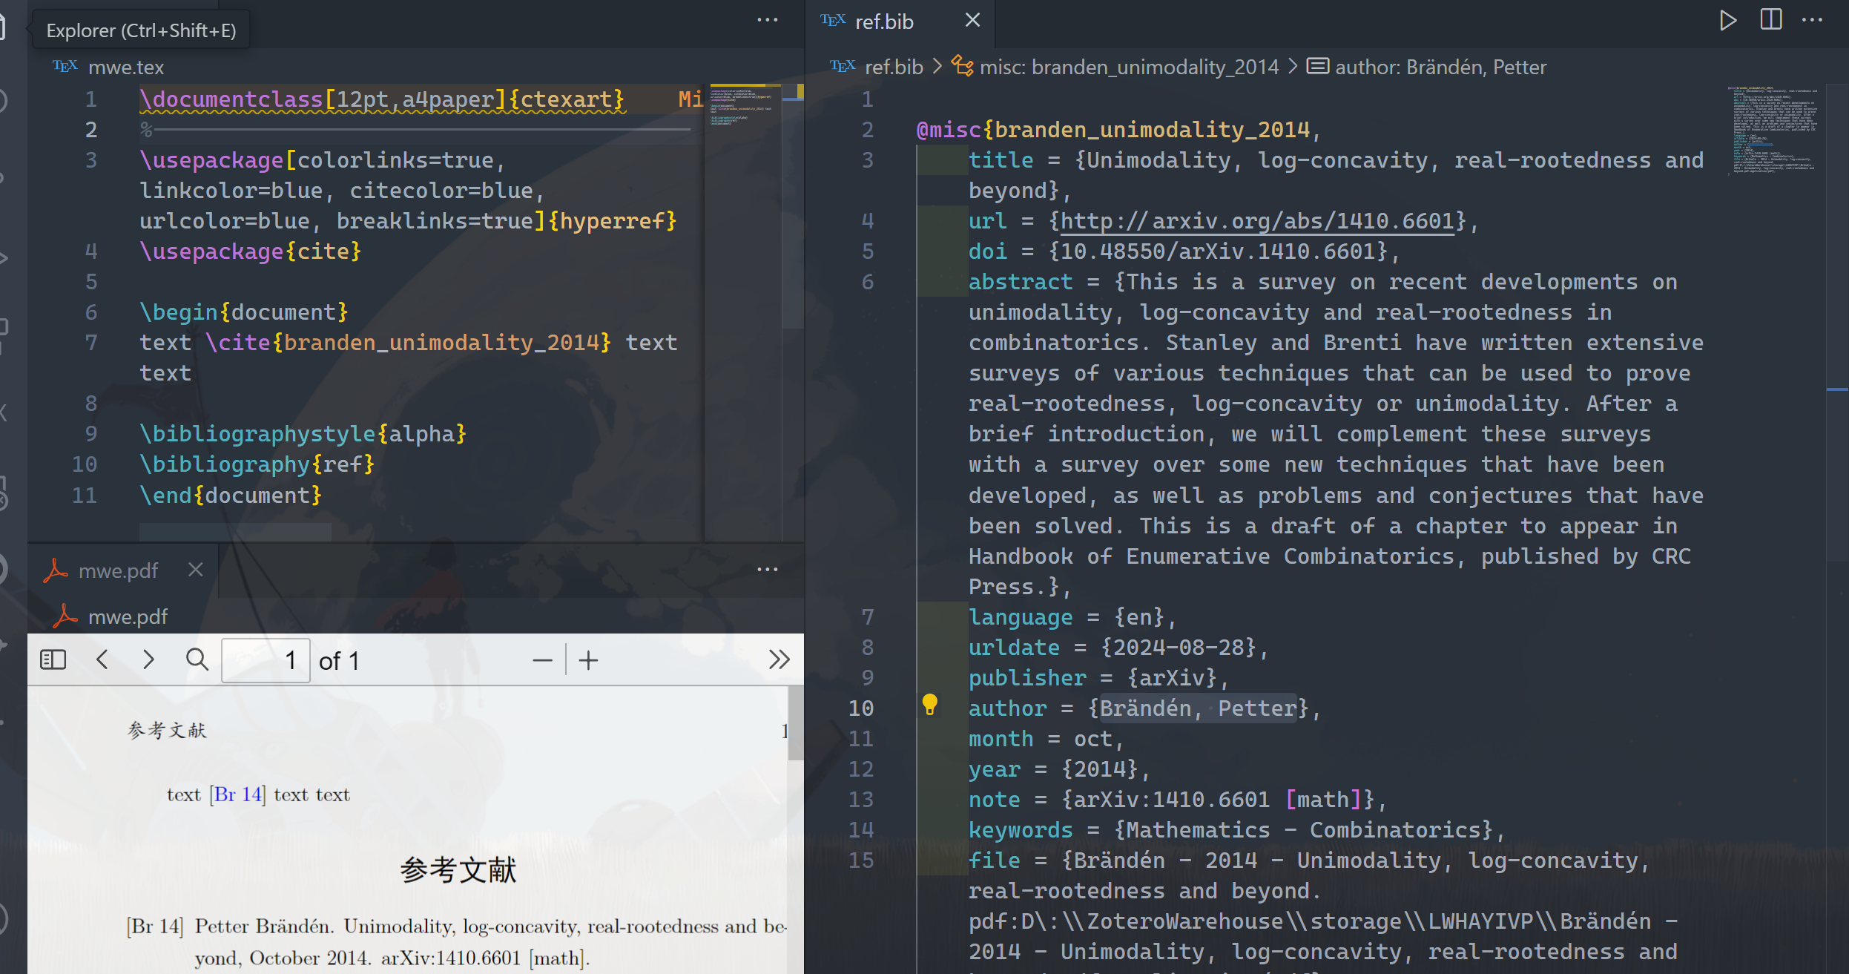This screenshot has width=1849, height=974.
Task: Click keywords field in ref.bib
Action: pyautogui.click(x=1021, y=830)
